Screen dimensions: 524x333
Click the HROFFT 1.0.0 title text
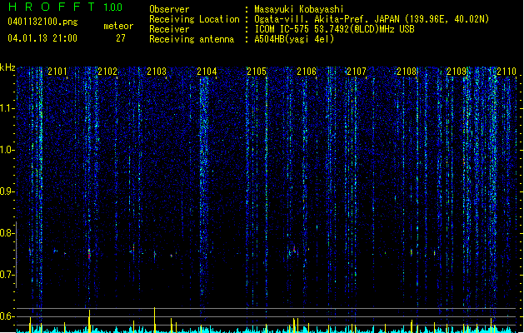pyautogui.click(x=65, y=7)
